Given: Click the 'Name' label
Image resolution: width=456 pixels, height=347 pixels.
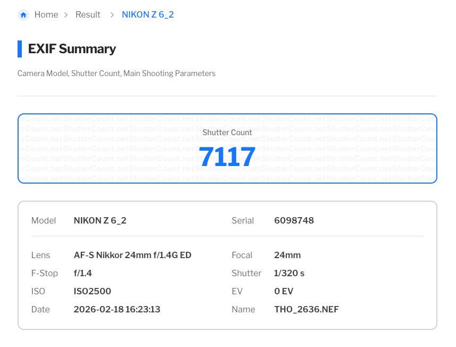Looking at the screenshot, I should 243,309.
